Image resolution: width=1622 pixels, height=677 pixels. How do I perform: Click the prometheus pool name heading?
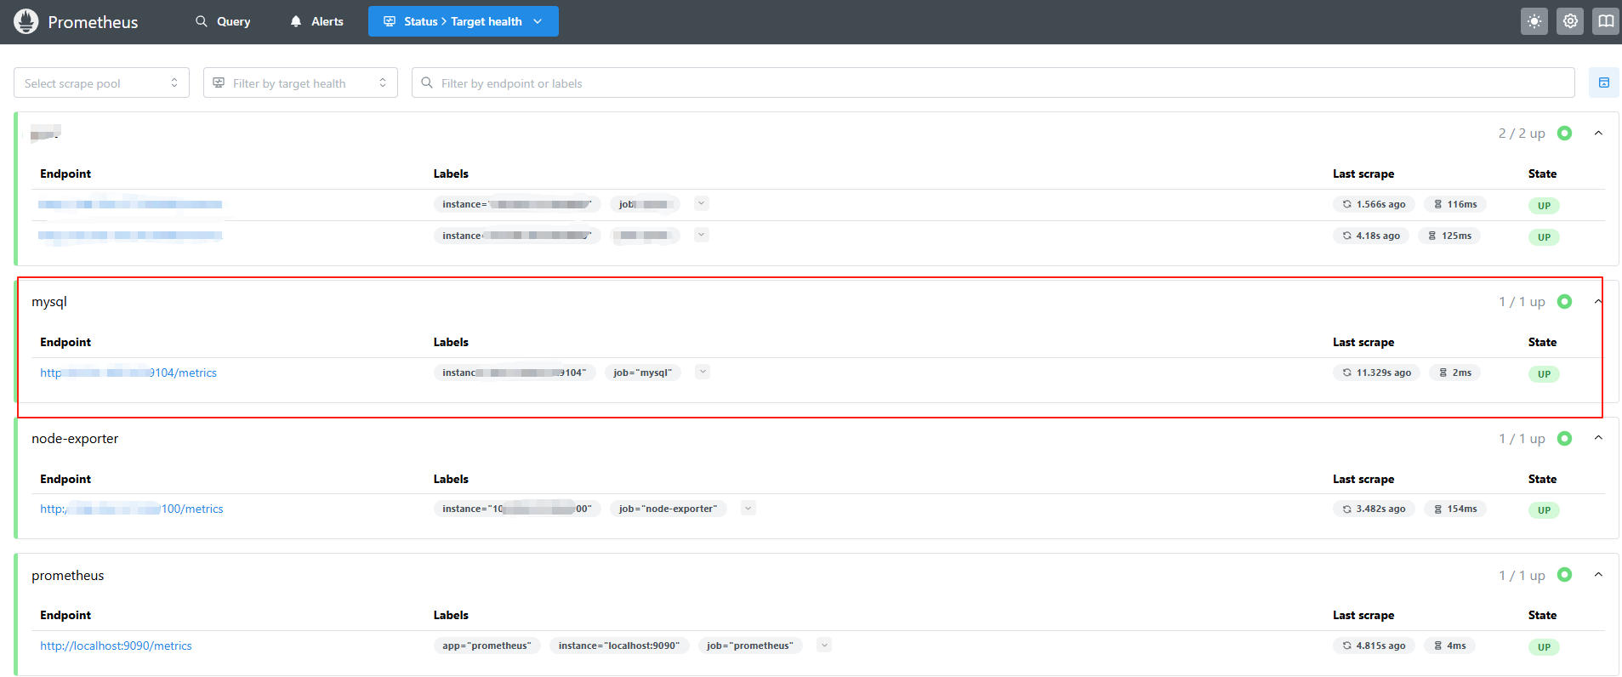point(68,576)
